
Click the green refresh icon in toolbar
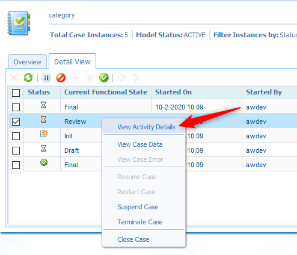(28, 78)
